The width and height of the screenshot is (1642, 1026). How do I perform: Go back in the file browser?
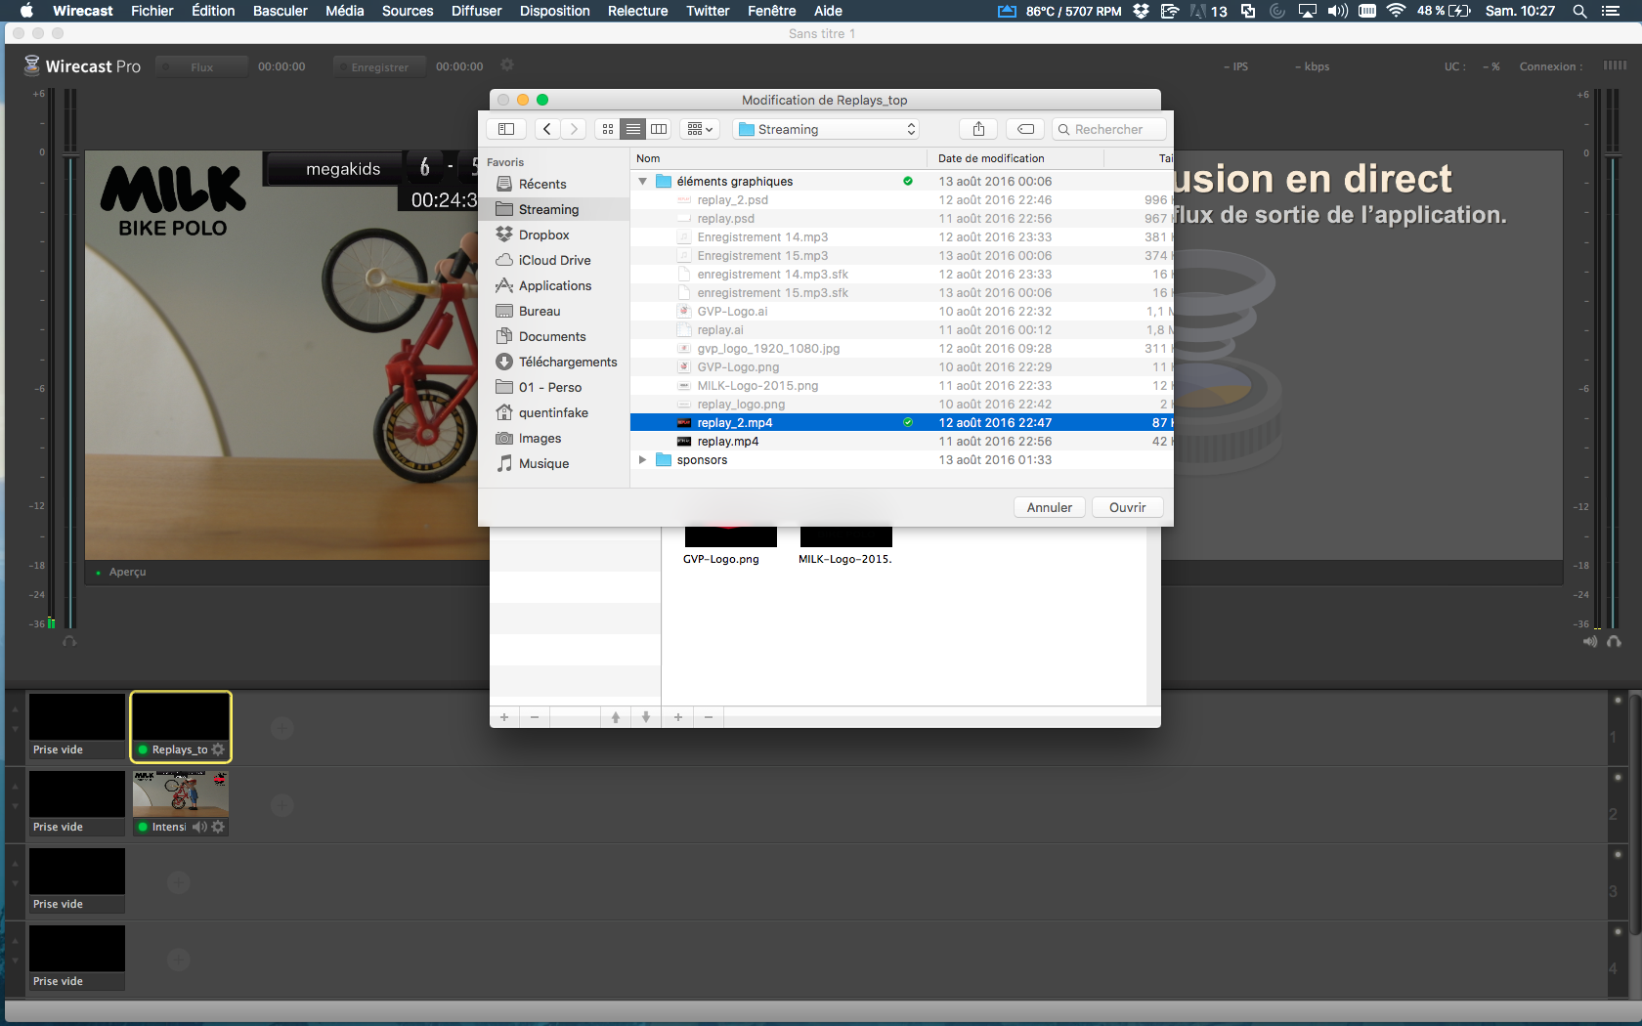pos(547,129)
